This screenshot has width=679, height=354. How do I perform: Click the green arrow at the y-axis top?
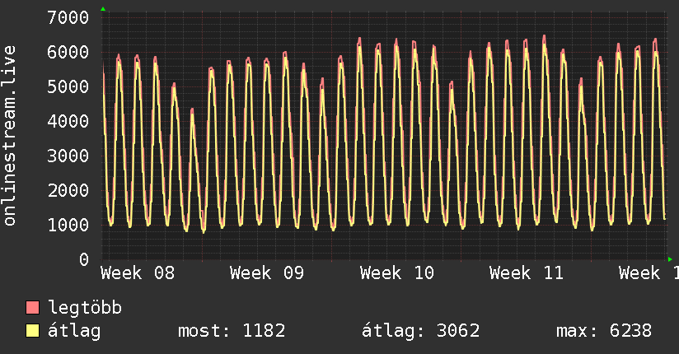point(103,8)
